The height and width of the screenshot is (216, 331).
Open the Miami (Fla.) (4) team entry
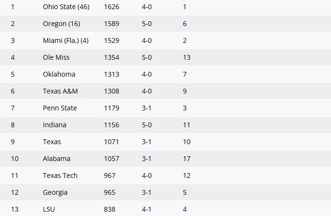pos(66,40)
